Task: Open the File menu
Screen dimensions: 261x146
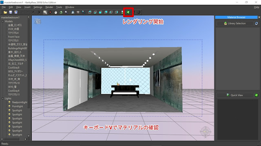Action: [4, 7]
